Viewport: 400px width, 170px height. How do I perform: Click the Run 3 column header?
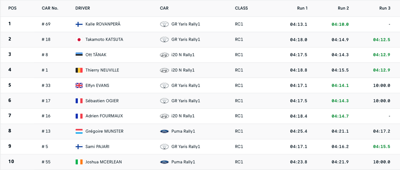tap(385, 8)
